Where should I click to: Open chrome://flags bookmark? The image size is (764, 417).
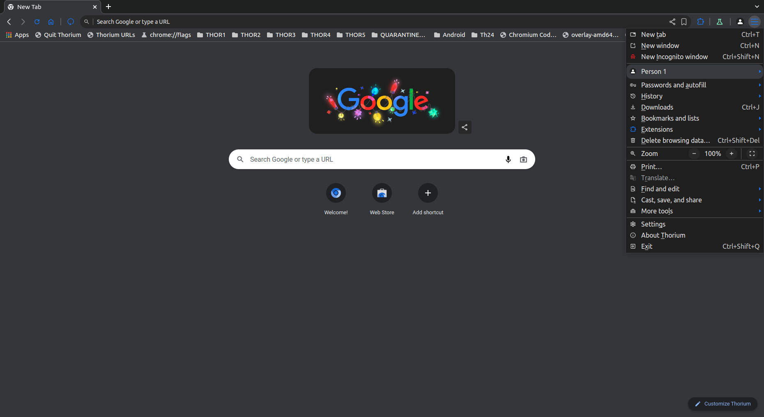click(x=166, y=35)
